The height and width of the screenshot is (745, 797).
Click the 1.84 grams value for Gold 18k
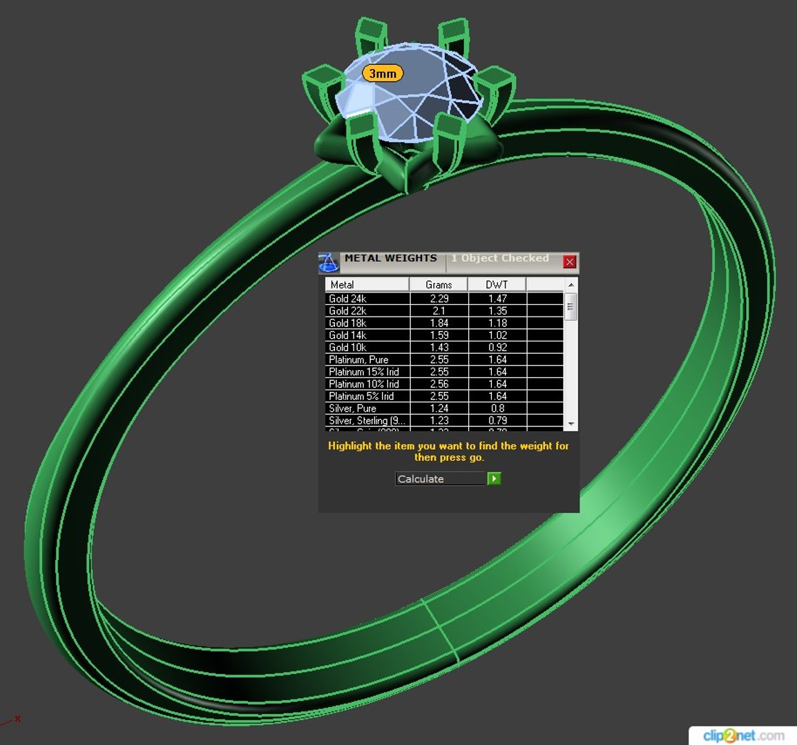439,323
